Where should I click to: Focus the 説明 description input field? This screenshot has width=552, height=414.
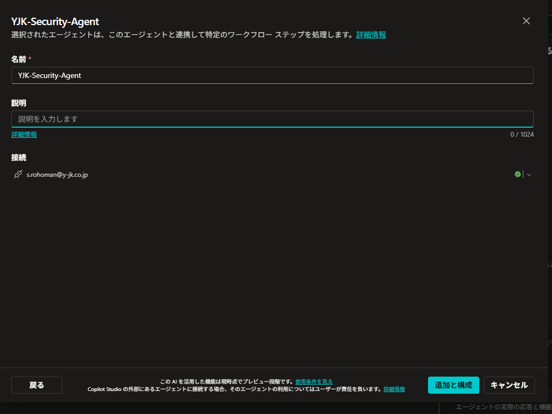click(x=273, y=119)
